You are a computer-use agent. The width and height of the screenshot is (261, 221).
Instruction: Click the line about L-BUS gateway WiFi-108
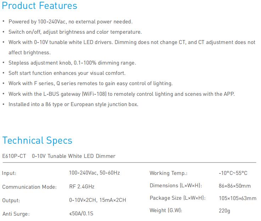coord(122,94)
